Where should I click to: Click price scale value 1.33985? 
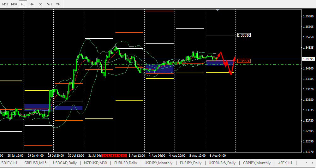click(308, 79)
